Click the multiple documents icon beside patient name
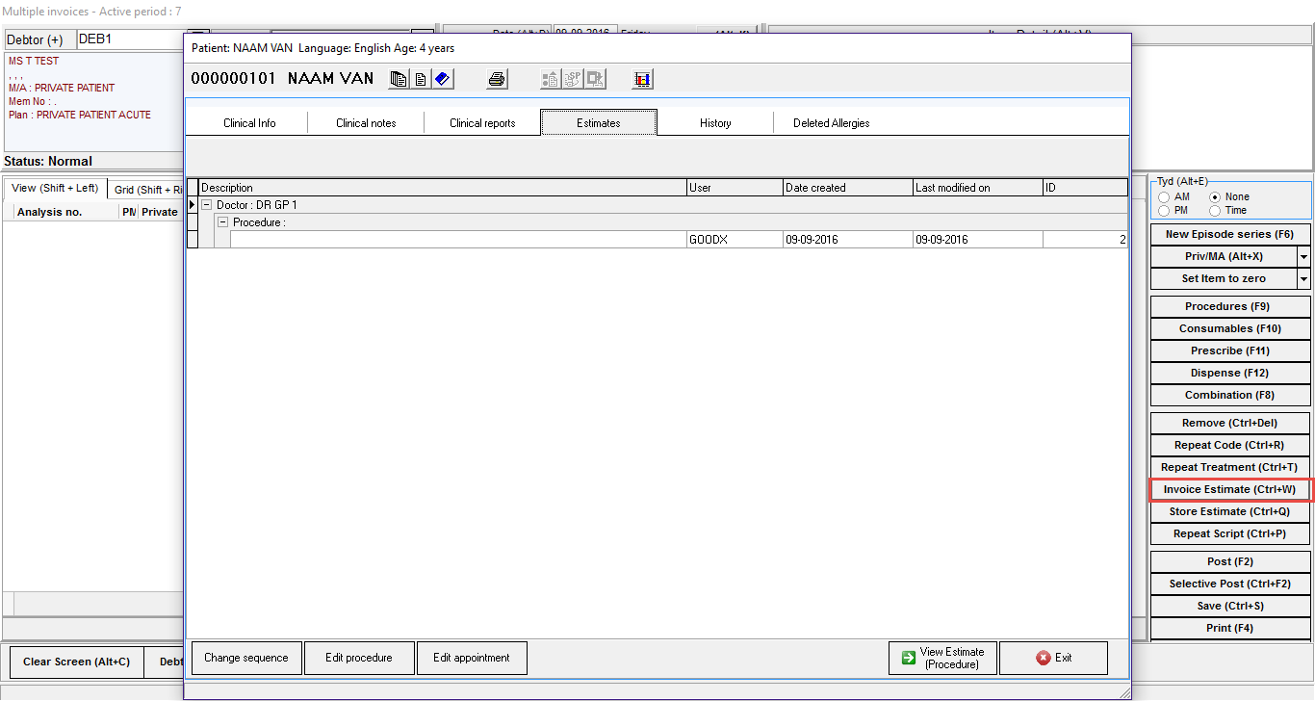Viewport: 1315px width, 701px height. click(399, 79)
